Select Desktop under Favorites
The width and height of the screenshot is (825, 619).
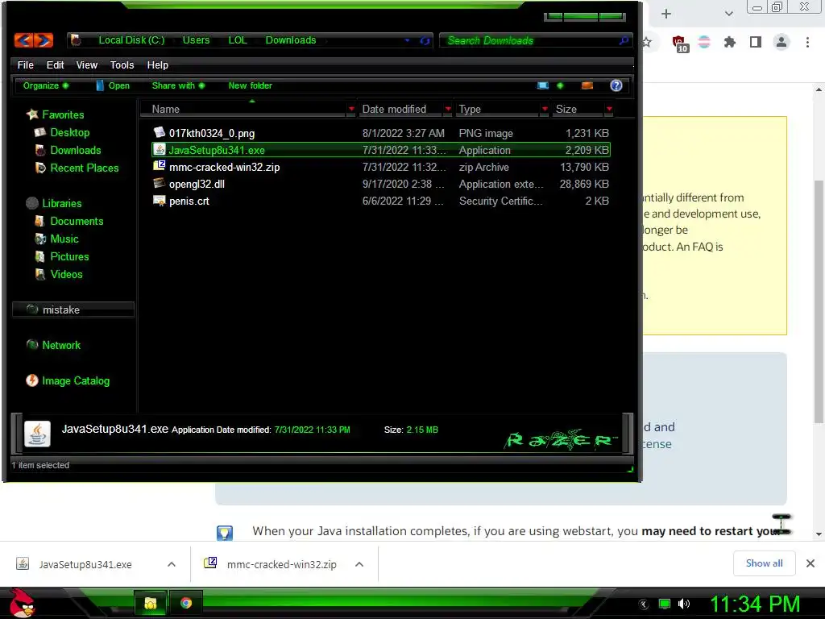tap(69, 133)
